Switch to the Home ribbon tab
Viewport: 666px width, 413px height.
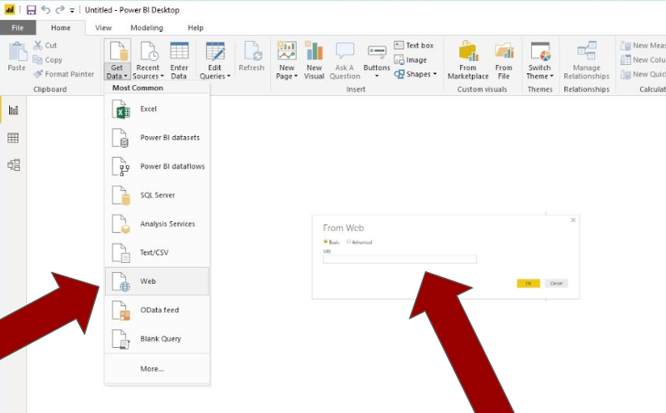(61, 28)
